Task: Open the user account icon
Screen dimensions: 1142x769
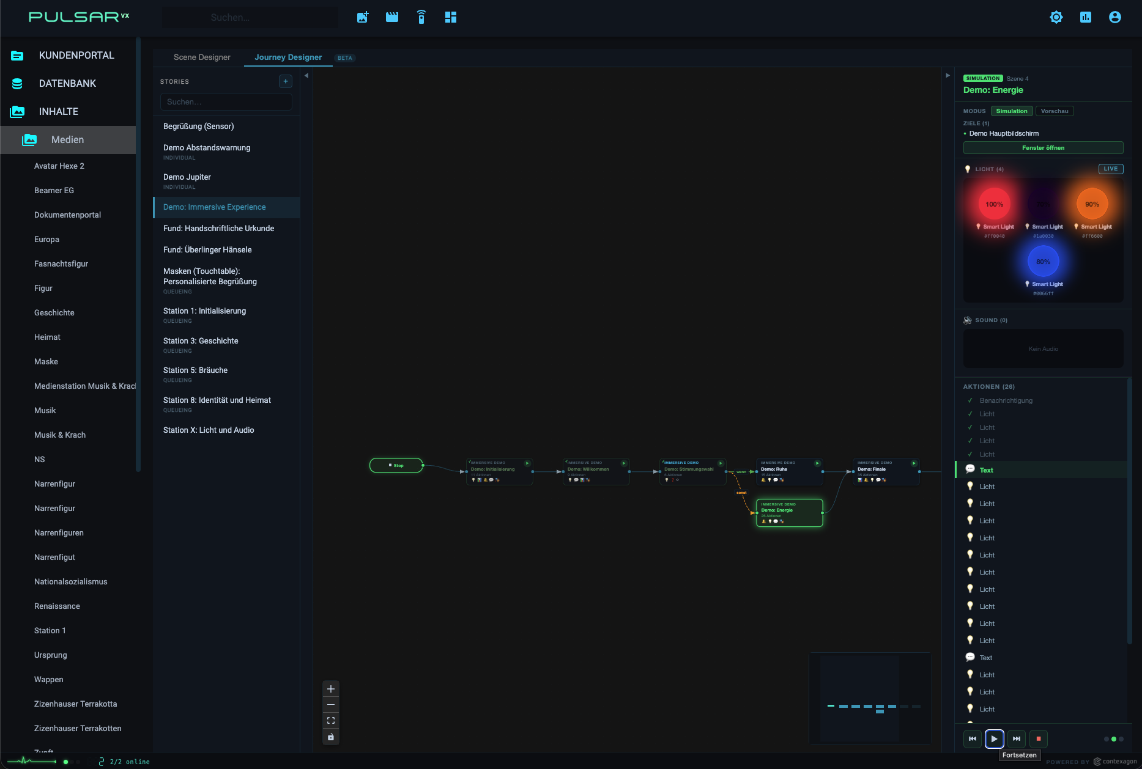Action: point(1115,17)
